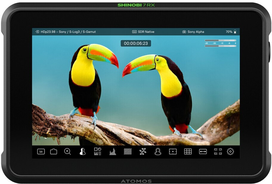
Task: Tap the frame guides bracket icon
Action: click(x=218, y=151)
